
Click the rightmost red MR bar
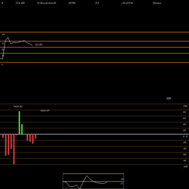[x=36, y=136]
